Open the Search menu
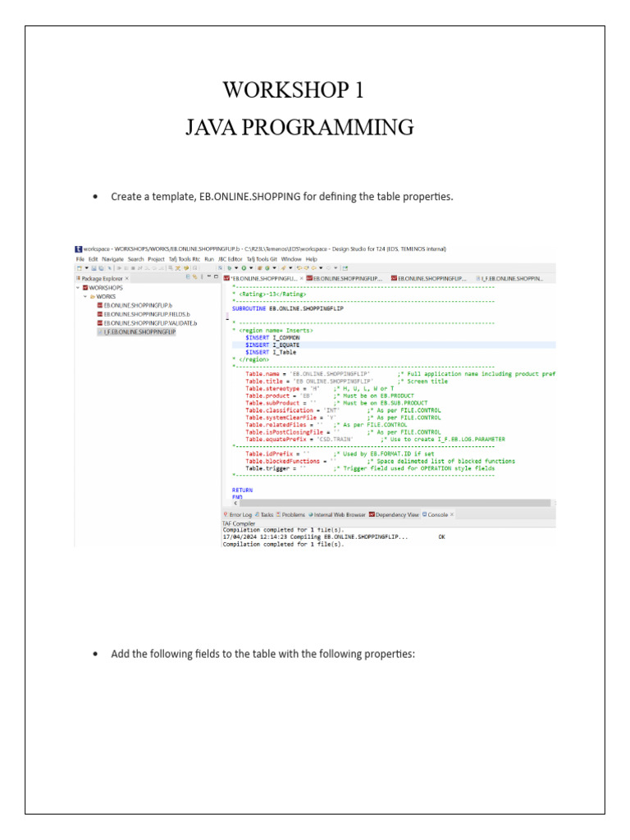Screen dimensions: 630x840 tap(135, 259)
